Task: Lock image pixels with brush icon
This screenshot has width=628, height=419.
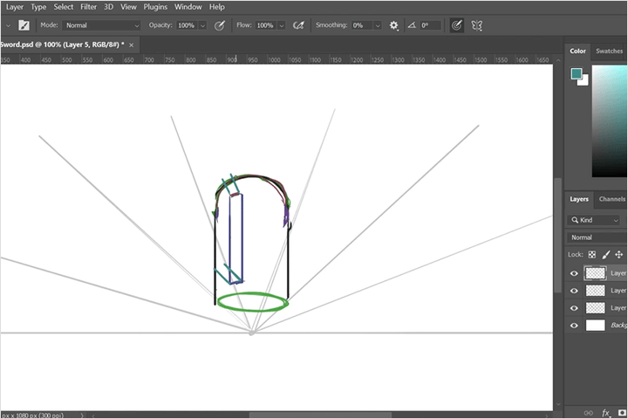Action: [x=606, y=255]
